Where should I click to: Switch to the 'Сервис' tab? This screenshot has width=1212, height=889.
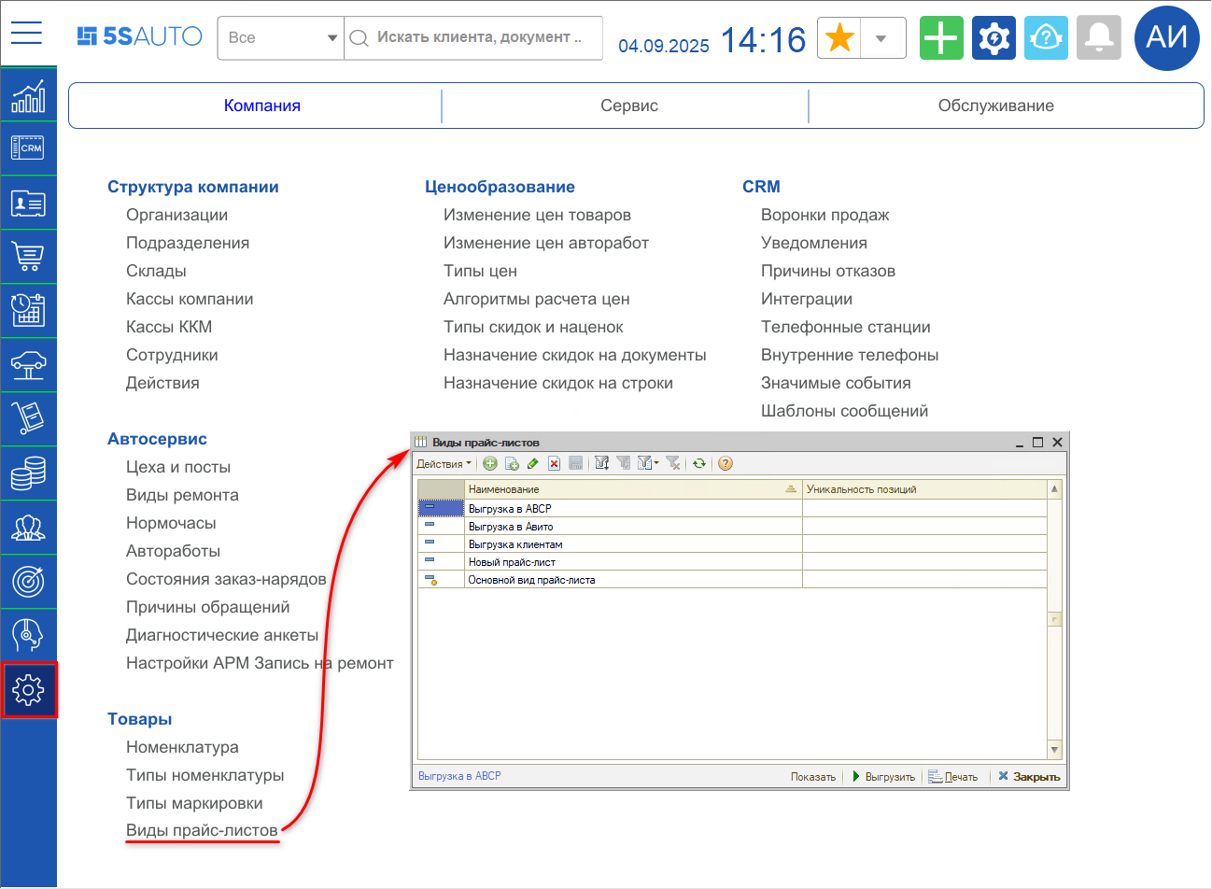click(x=628, y=106)
